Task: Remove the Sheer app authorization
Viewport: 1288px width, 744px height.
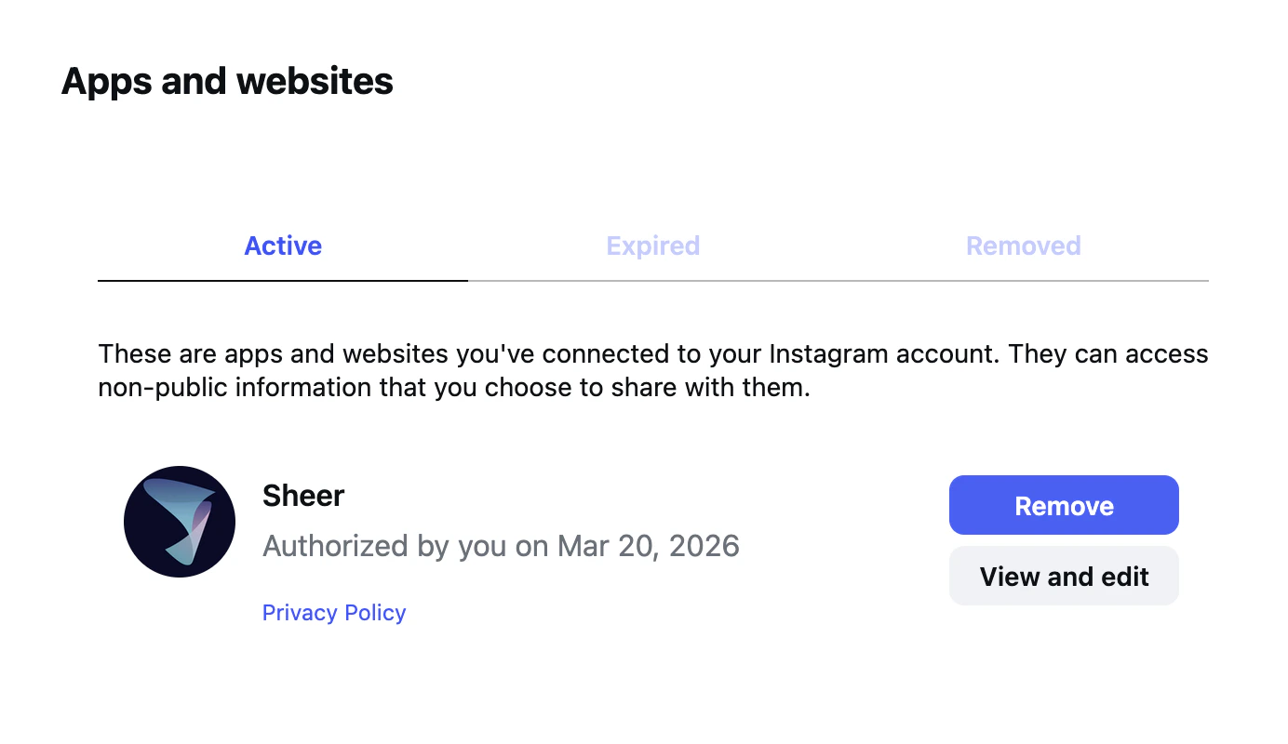Action: click(1063, 505)
